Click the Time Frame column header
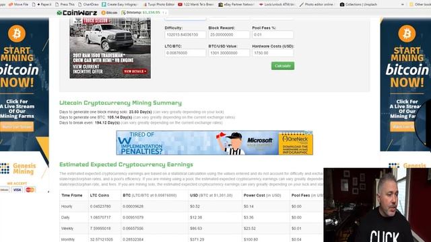Viewport: 431px width, 242px height. coord(72,196)
